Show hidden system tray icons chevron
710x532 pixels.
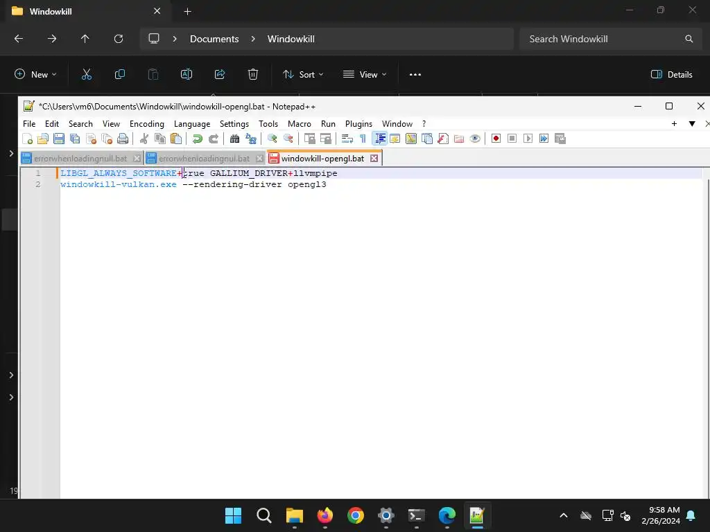pyautogui.click(x=564, y=515)
